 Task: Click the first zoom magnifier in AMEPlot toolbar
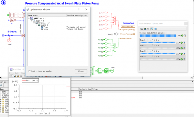(15, 76)
